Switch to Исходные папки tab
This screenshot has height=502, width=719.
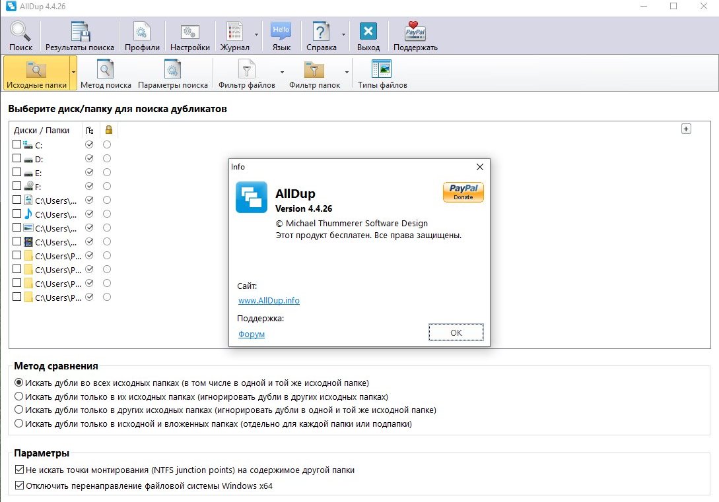tap(36, 73)
